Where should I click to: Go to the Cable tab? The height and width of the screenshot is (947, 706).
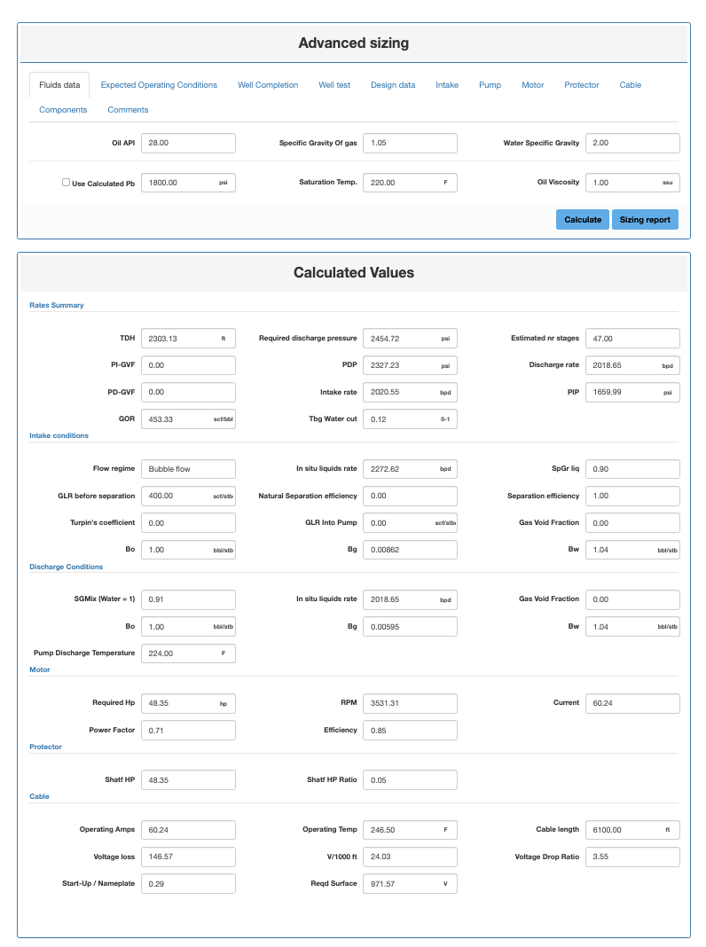(631, 85)
